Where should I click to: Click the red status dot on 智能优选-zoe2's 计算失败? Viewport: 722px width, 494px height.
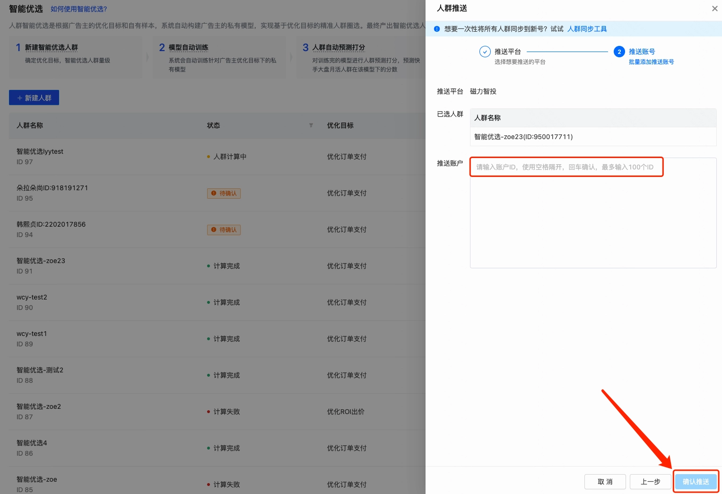click(208, 412)
